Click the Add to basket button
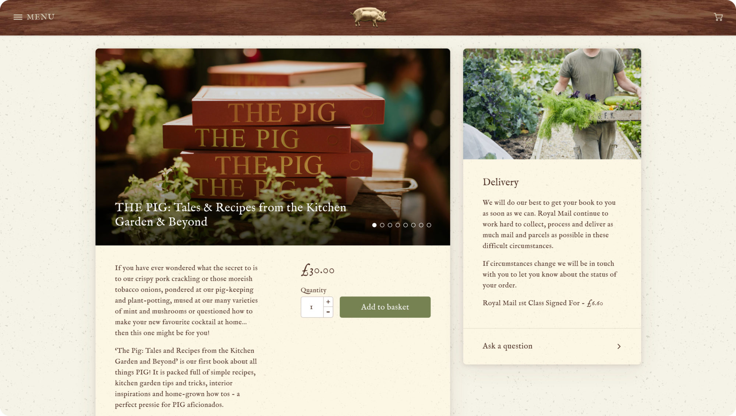The height and width of the screenshot is (416, 736). click(x=385, y=307)
